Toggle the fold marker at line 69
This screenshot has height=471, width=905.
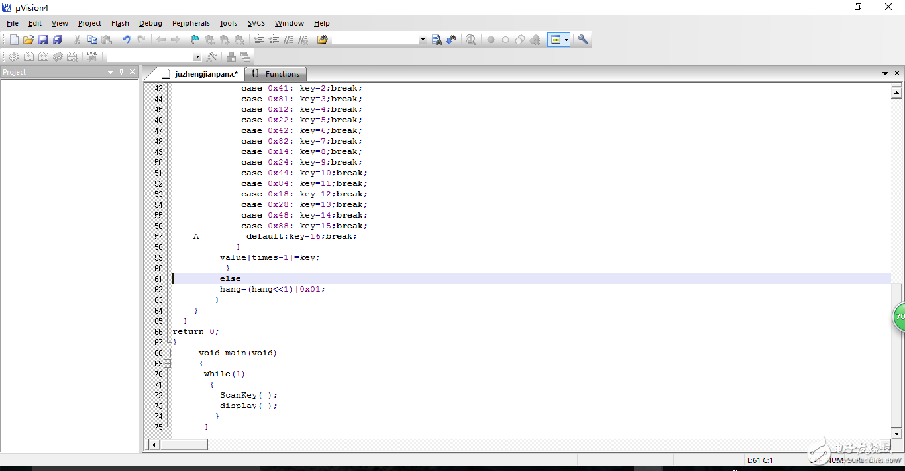pyautogui.click(x=168, y=364)
